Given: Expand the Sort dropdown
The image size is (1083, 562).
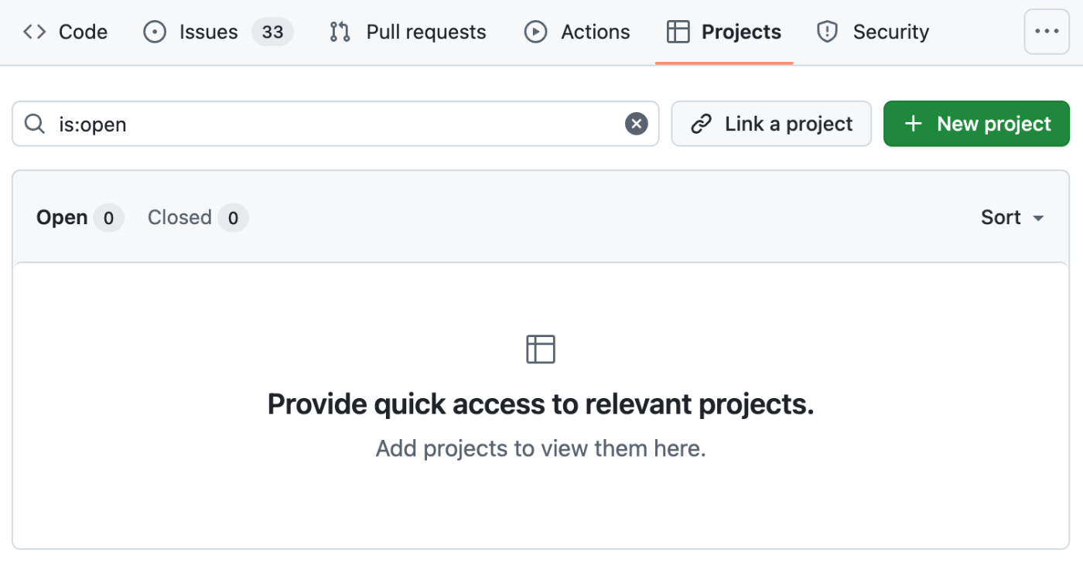Looking at the screenshot, I should click(1012, 218).
